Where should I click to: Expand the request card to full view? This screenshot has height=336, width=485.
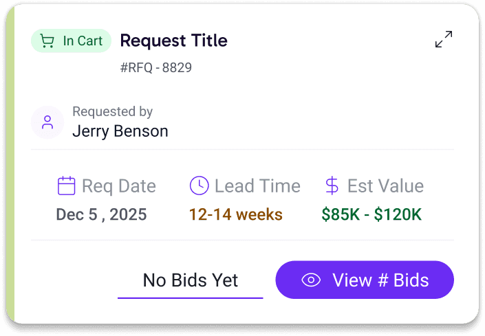pyautogui.click(x=444, y=40)
